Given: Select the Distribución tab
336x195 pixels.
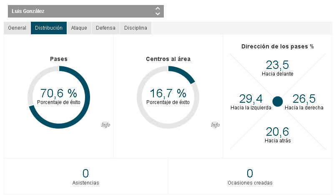Looking at the screenshot, I should tap(49, 28).
